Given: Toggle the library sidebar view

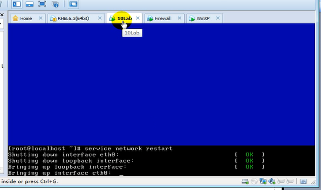Looking at the screenshot, I should click(x=17, y=4).
